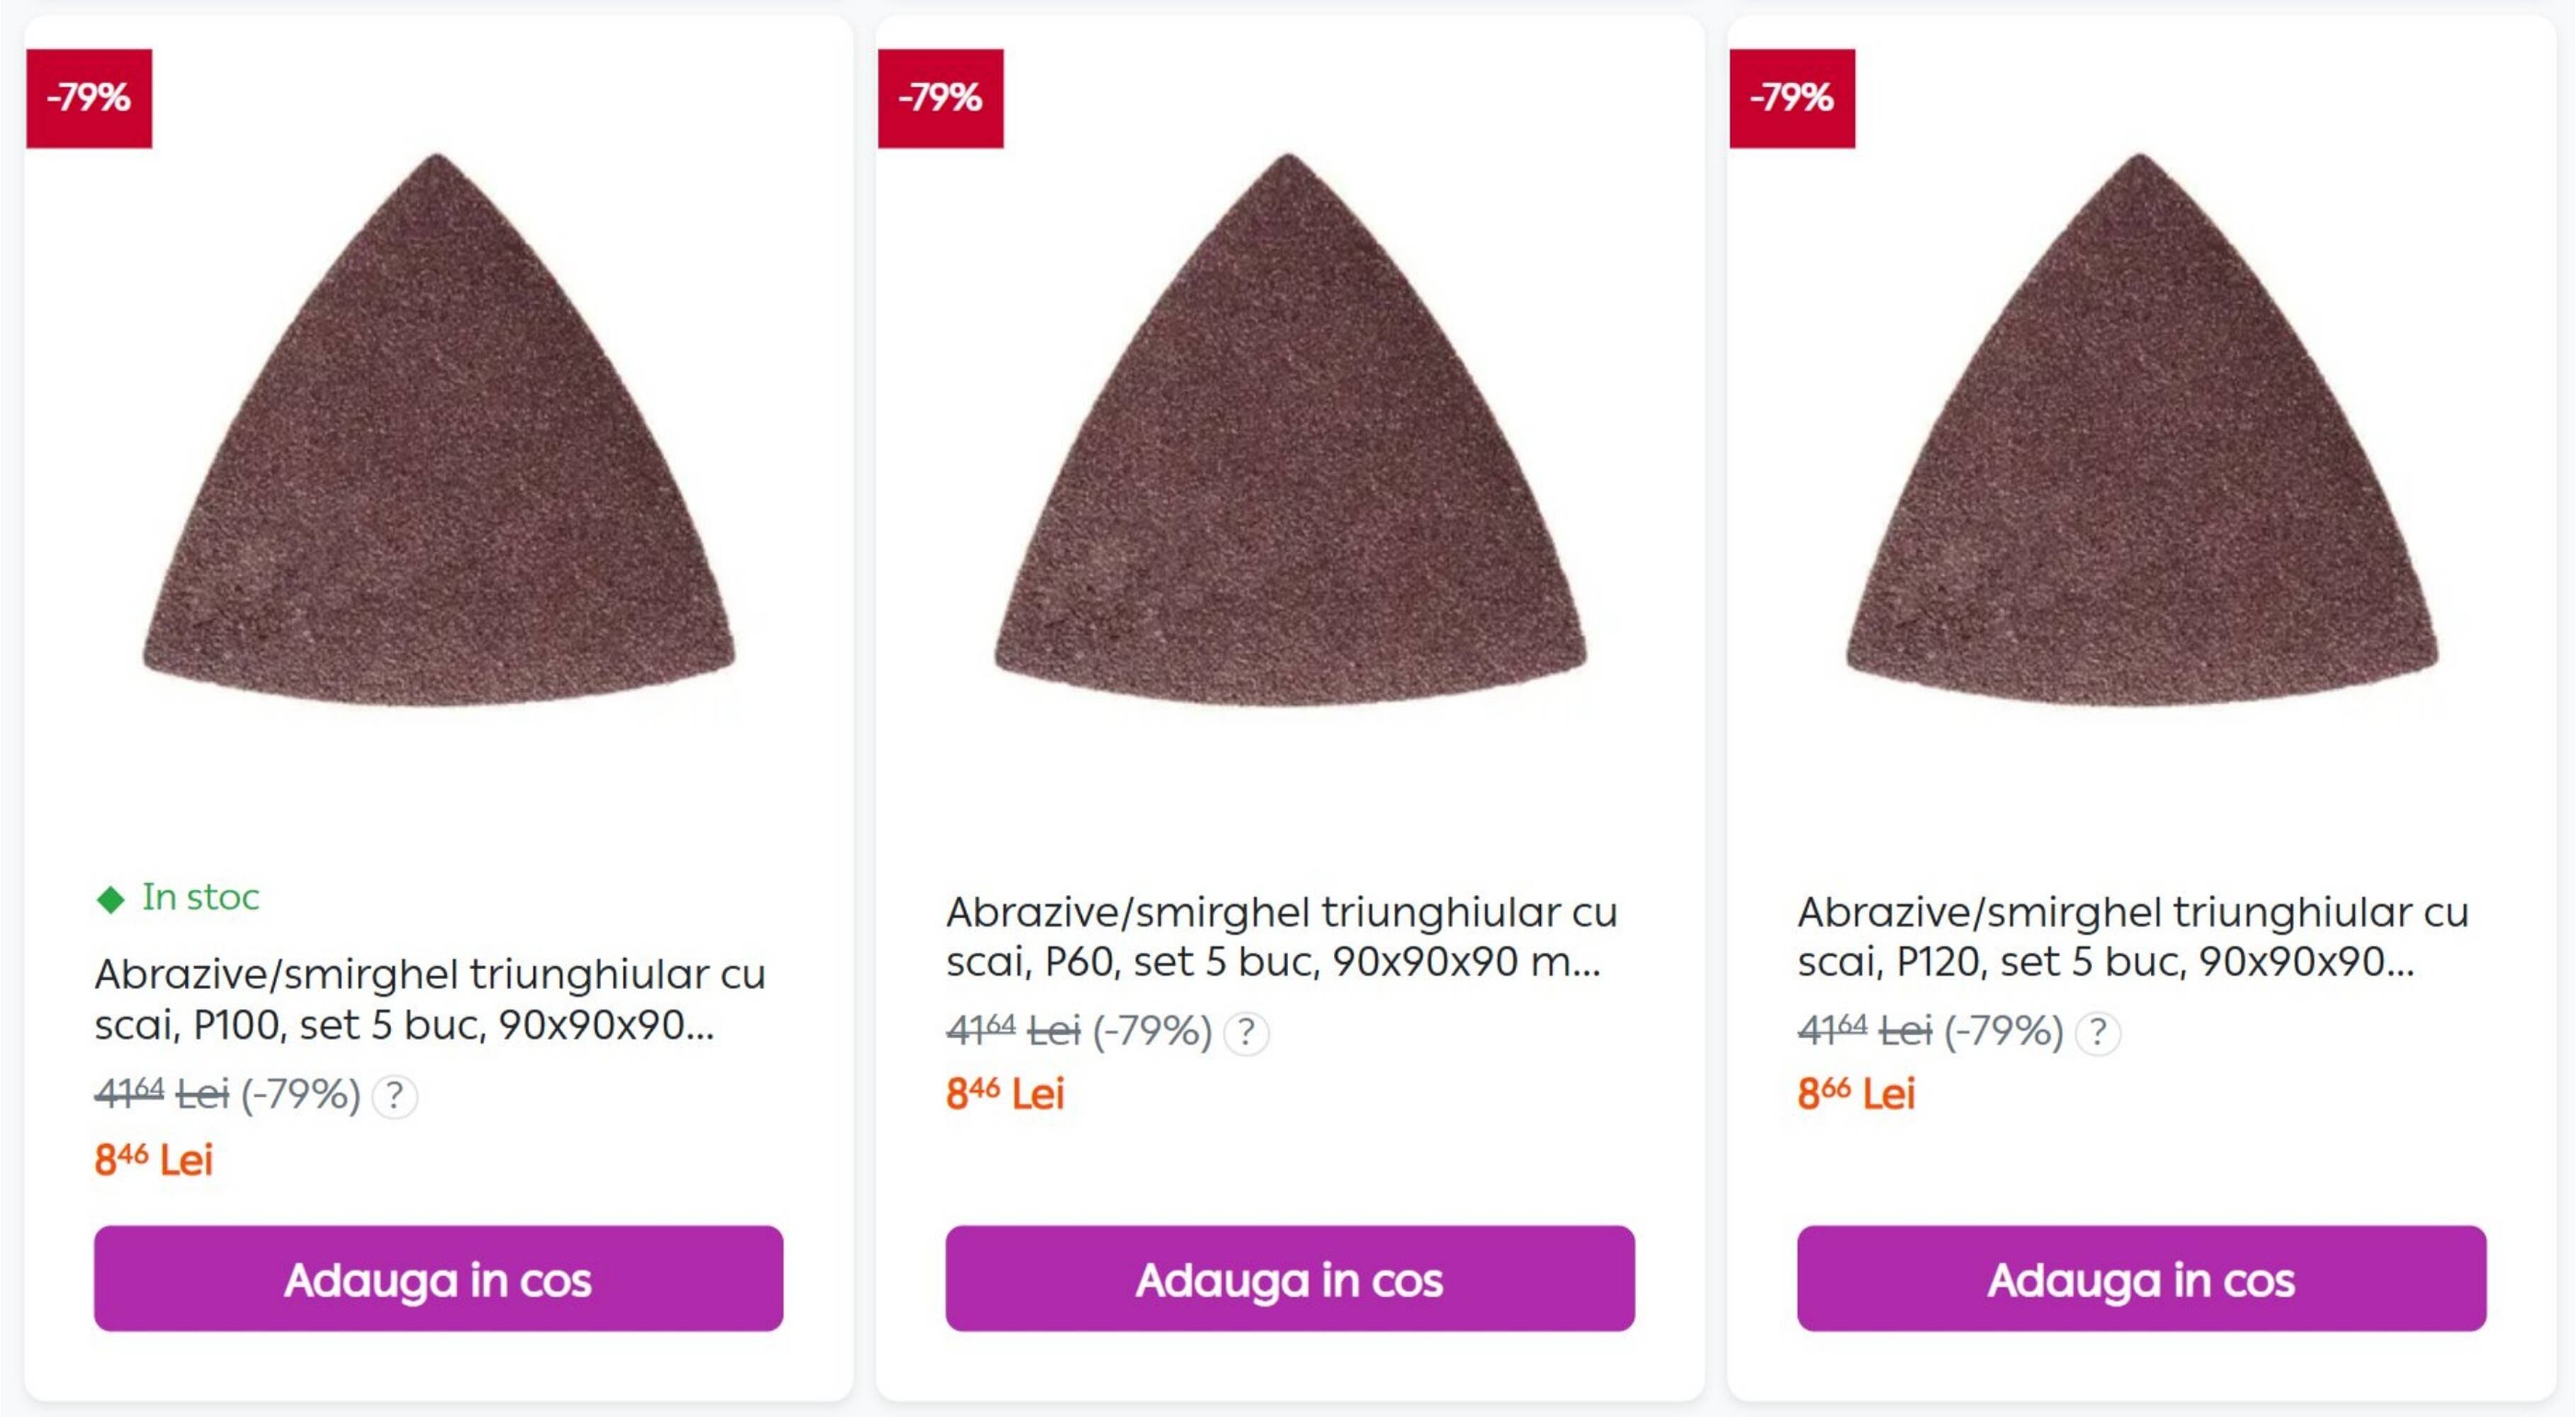Click the 8.46 Lei price of P100 set
The image size is (2576, 1417).
pos(154,1160)
